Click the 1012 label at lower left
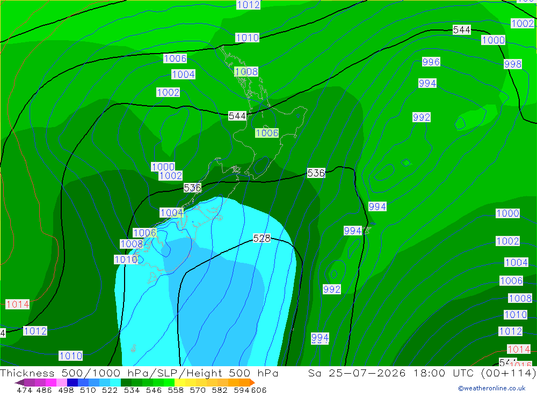 pos(35,331)
